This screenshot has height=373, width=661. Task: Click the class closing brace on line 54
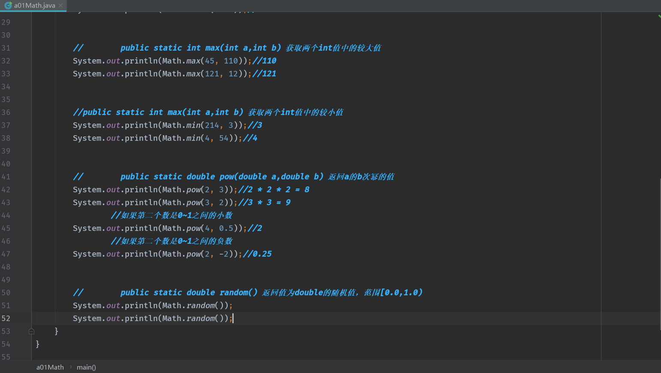click(38, 344)
